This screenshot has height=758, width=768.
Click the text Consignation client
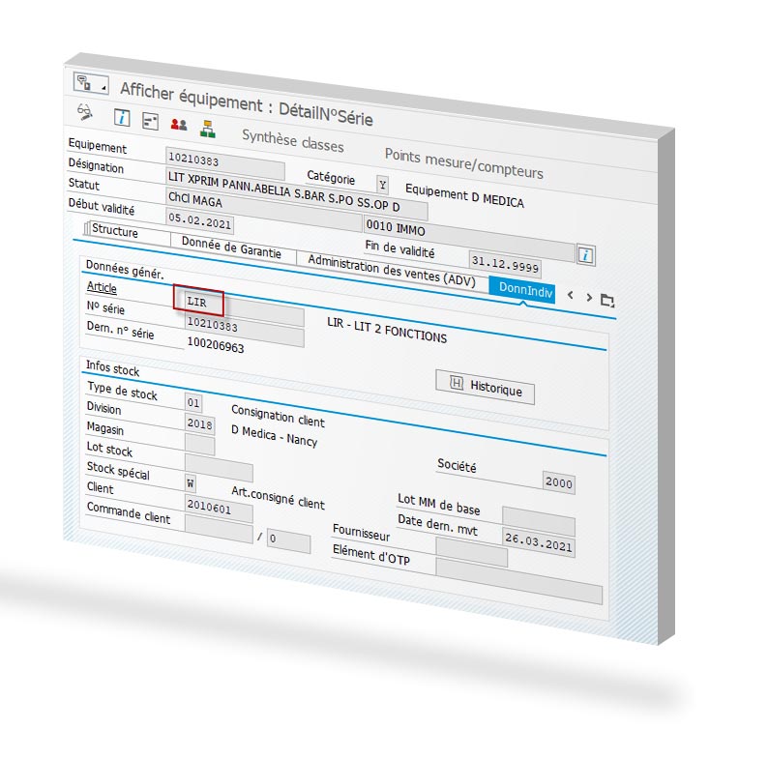point(278,416)
